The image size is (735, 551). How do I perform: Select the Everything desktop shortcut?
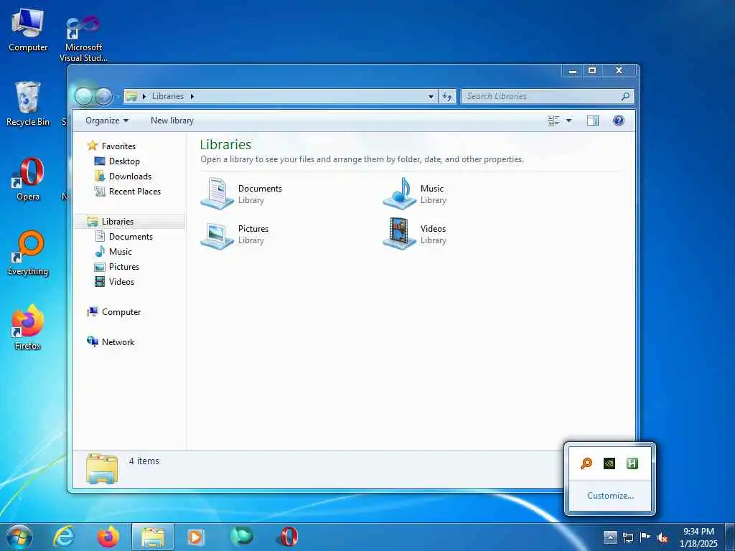pyautogui.click(x=28, y=253)
